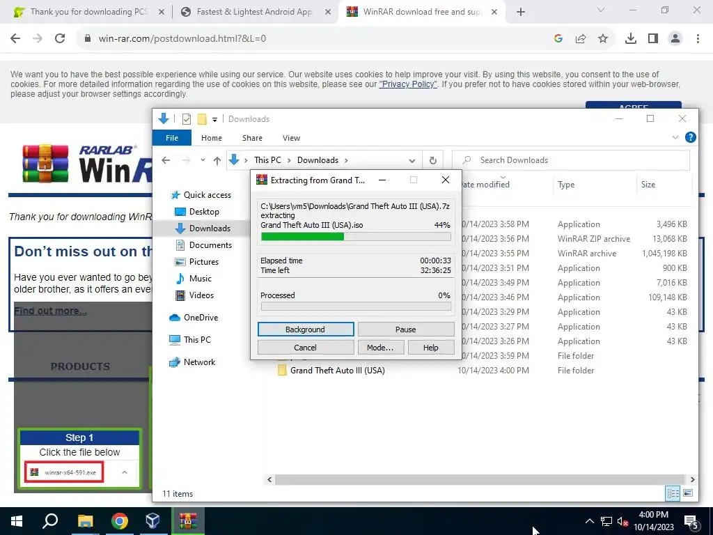Open the recent locations dropdown in Explorer

[x=203, y=160]
